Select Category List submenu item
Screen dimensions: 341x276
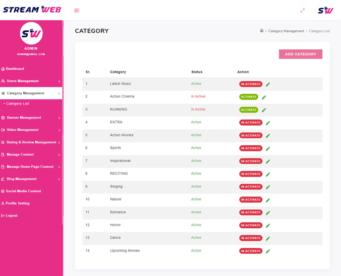[17, 104]
